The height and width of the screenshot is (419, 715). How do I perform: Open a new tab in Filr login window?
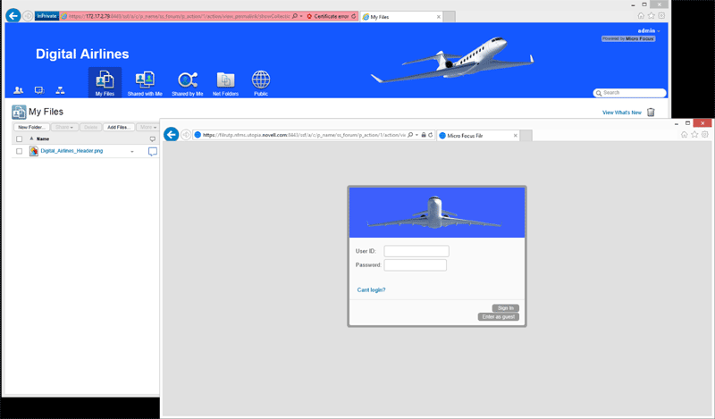point(526,136)
